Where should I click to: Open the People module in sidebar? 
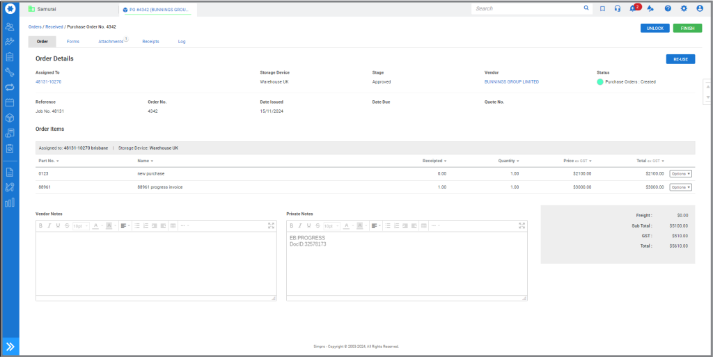coord(10,26)
